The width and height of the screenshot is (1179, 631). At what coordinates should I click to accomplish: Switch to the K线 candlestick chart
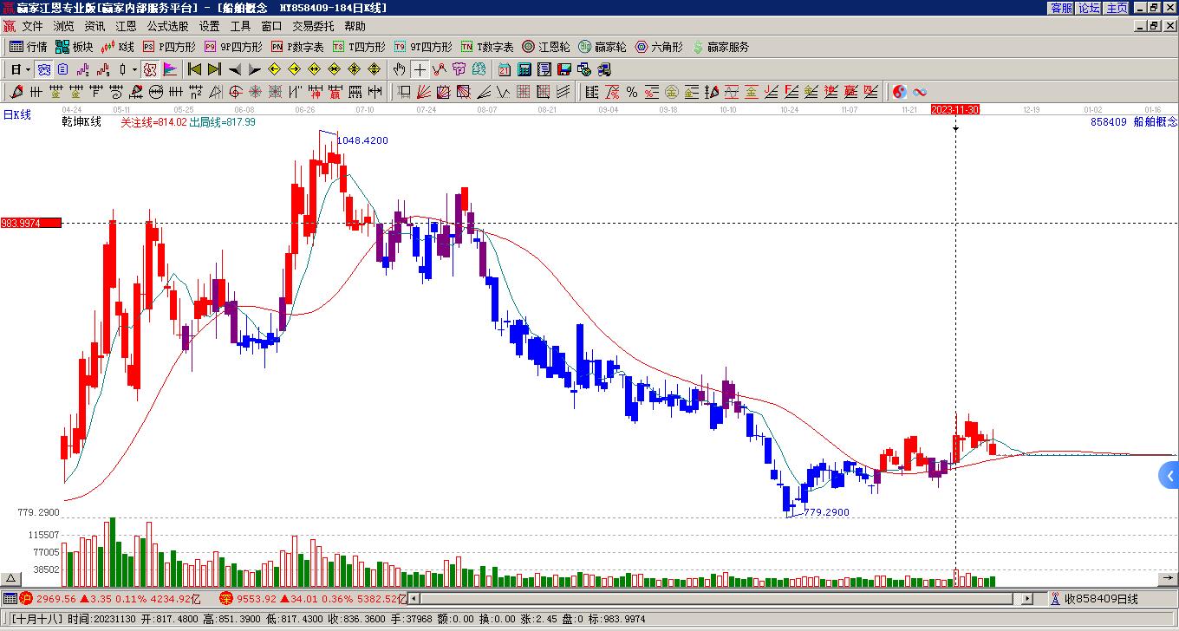[117, 47]
